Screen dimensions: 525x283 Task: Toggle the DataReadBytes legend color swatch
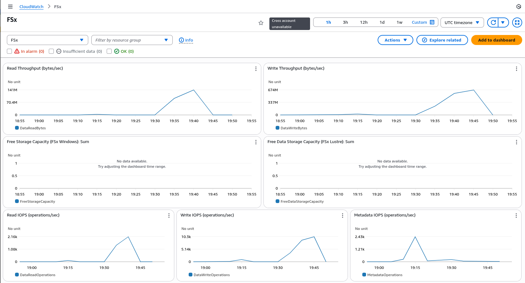17,128
